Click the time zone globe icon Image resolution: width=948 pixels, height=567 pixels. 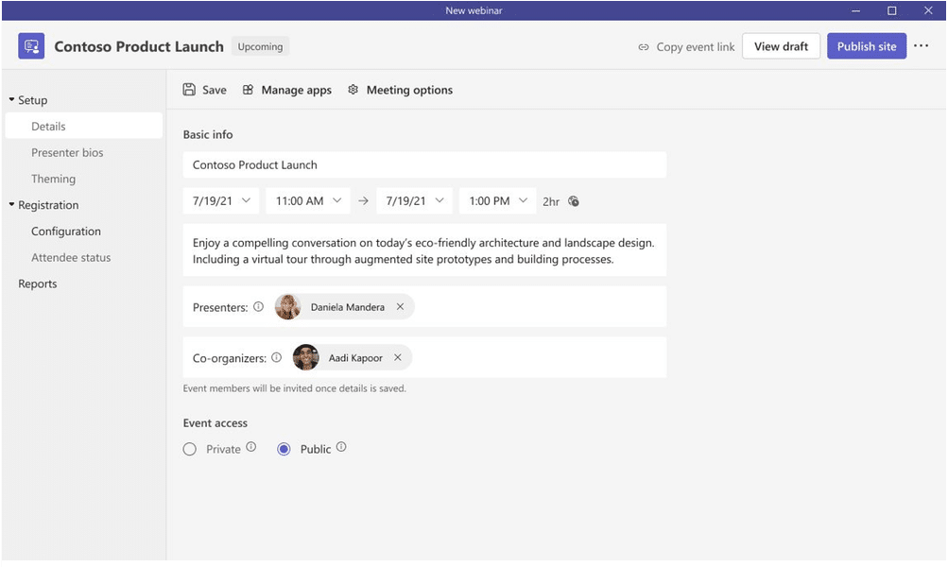pos(574,201)
